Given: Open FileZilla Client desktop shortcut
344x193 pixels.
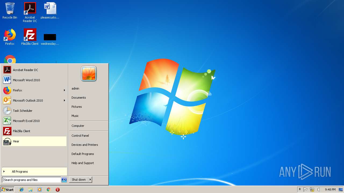Looking at the screenshot, I should tap(30, 37).
